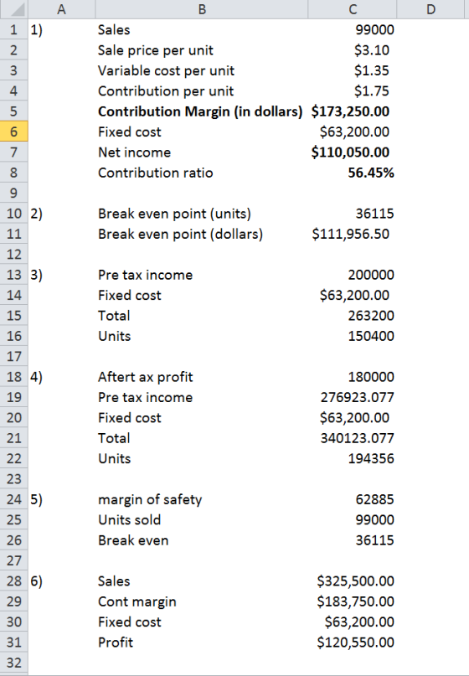Click the 'Sales' label in row 1
The height and width of the screenshot is (676, 469).
pos(202,30)
